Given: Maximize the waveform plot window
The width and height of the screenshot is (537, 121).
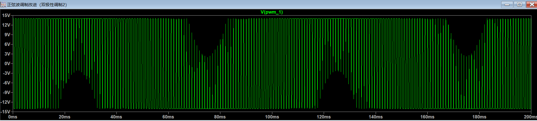Looking at the screenshot, I should (x=519, y=5).
